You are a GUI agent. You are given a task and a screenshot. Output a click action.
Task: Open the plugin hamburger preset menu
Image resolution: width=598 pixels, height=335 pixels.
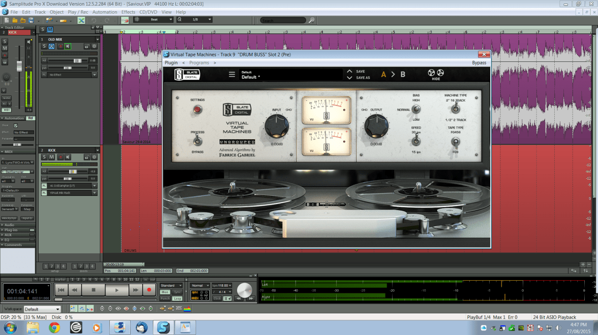[x=232, y=74]
